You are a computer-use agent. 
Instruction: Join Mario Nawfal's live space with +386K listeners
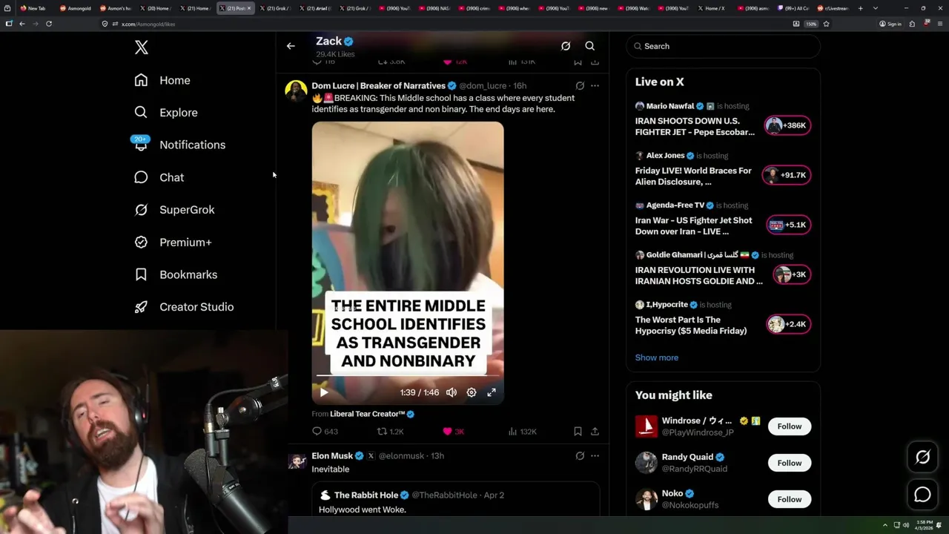coord(788,125)
